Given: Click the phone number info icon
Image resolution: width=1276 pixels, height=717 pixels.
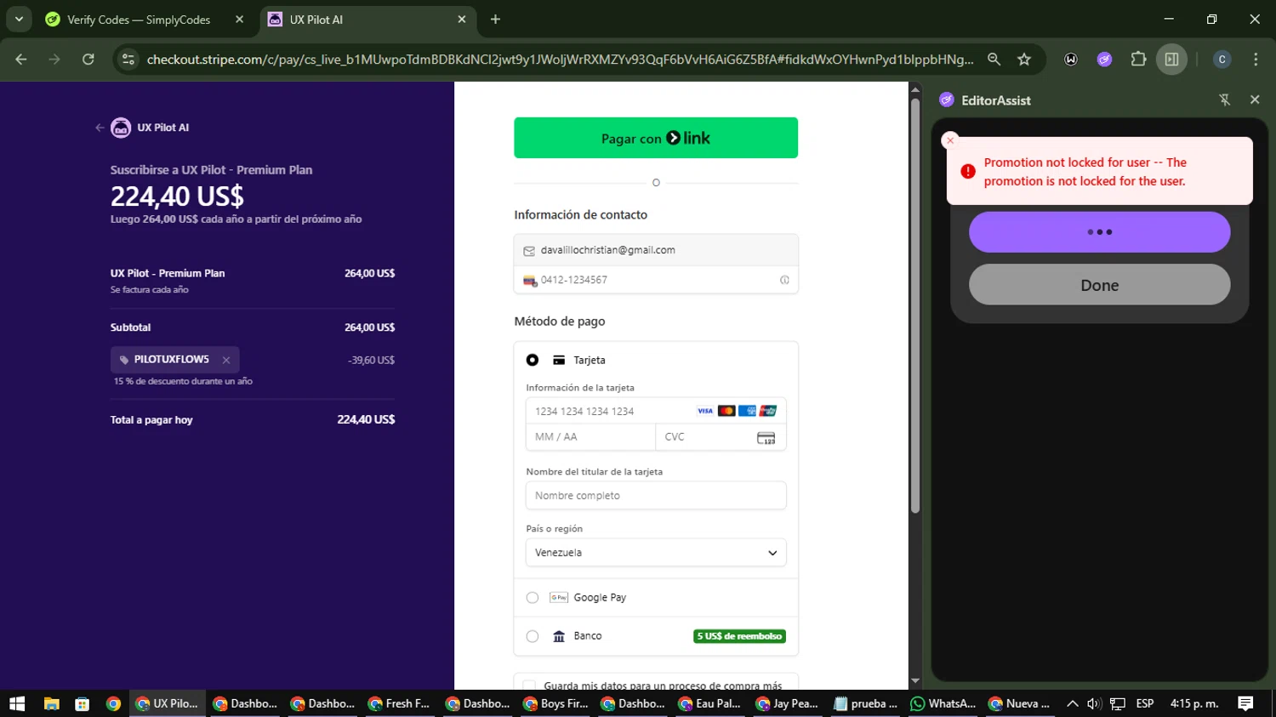Looking at the screenshot, I should (784, 280).
